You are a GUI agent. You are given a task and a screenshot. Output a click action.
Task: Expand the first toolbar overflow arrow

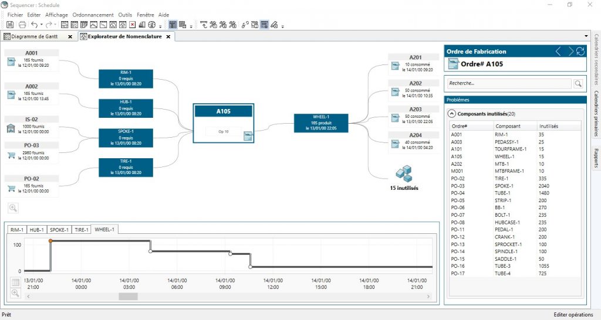(x=160, y=26)
